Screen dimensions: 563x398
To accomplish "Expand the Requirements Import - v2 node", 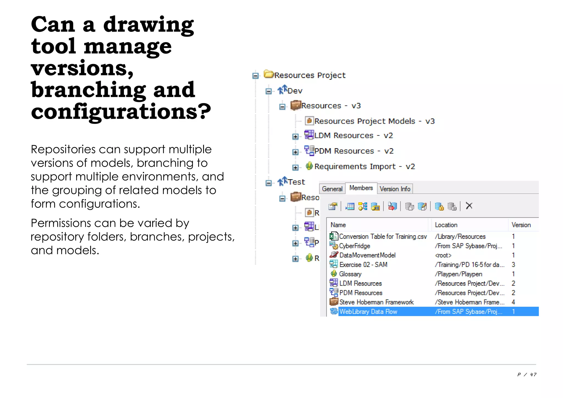I will pos(296,167).
